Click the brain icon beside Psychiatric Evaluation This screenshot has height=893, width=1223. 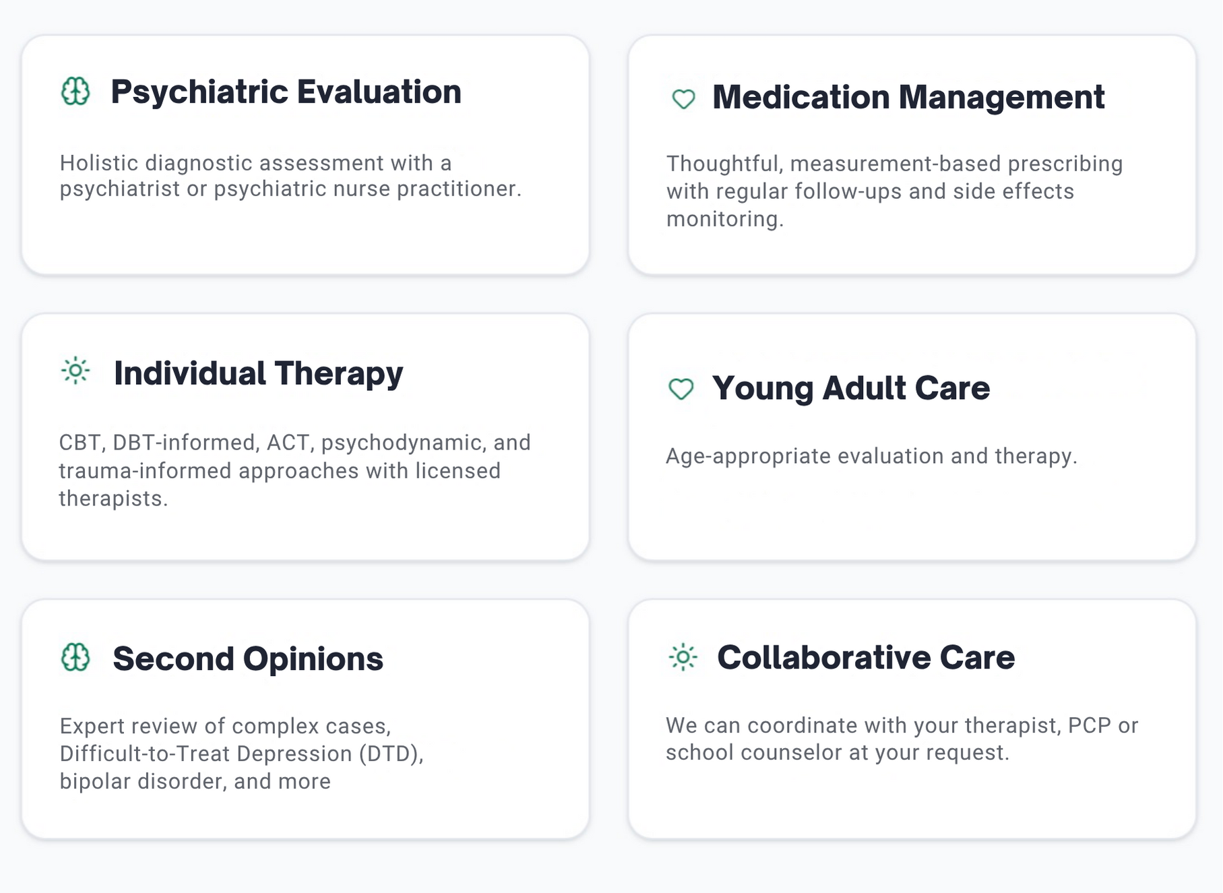(76, 90)
